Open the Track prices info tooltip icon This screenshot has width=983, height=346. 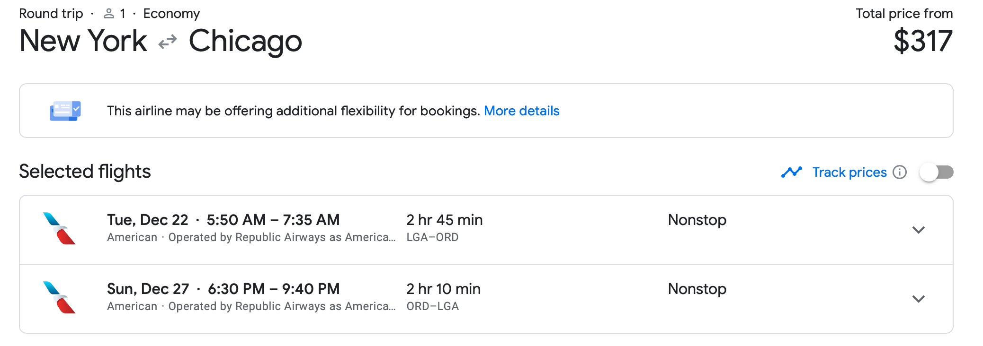click(x=899, y=173)
